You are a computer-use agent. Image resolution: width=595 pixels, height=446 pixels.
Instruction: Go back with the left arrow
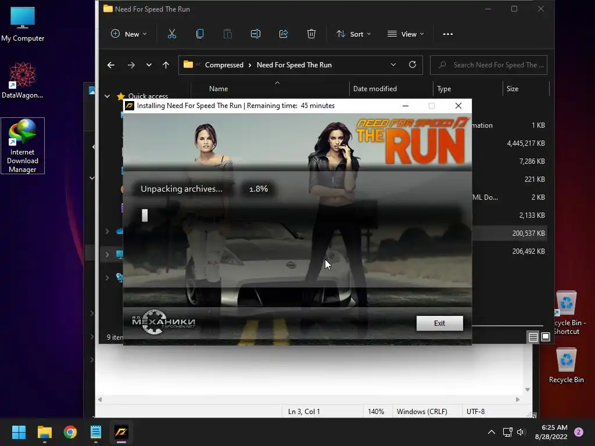[x=111, y=65]
